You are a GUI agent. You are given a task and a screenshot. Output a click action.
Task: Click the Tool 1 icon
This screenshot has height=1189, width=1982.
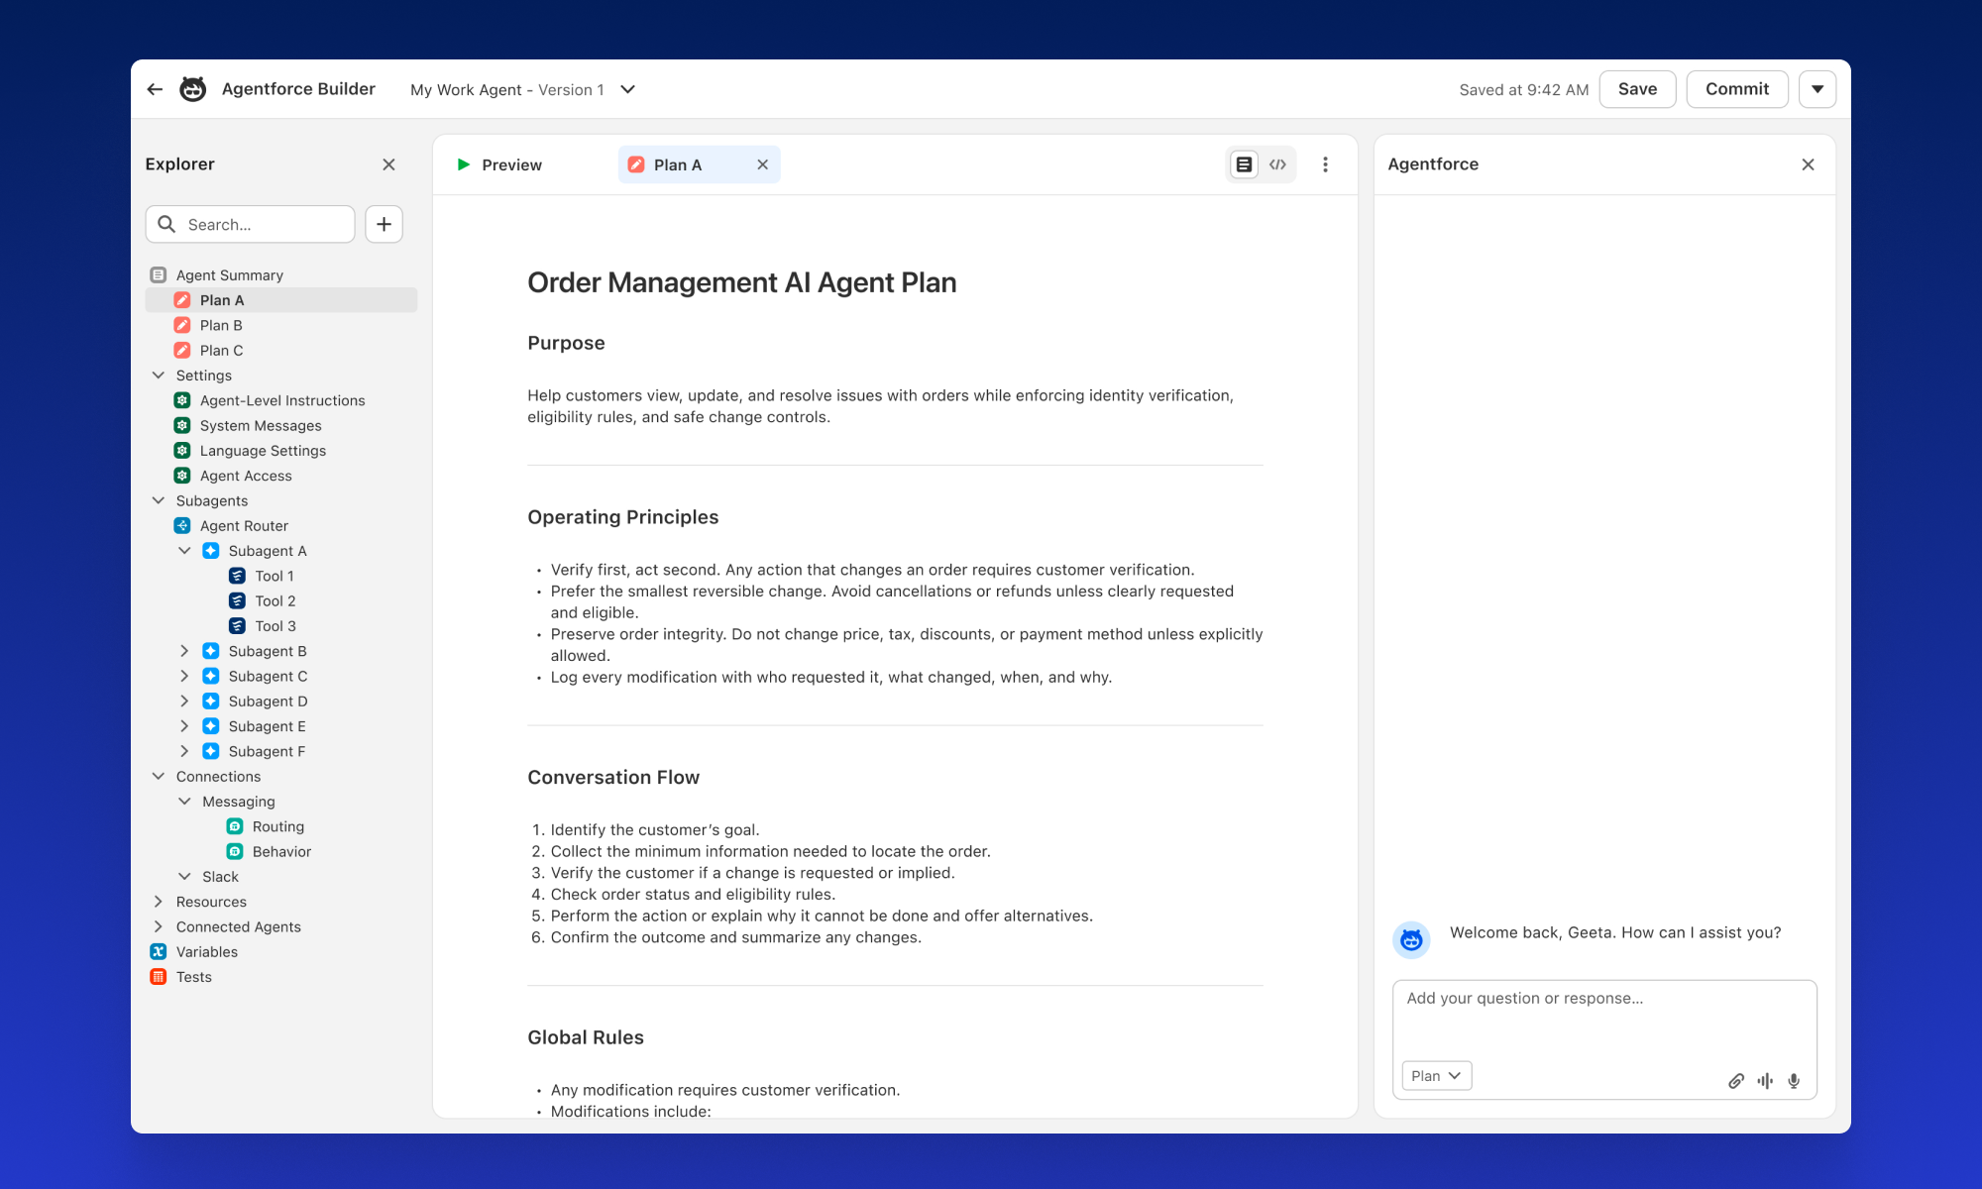click(237, 576)
